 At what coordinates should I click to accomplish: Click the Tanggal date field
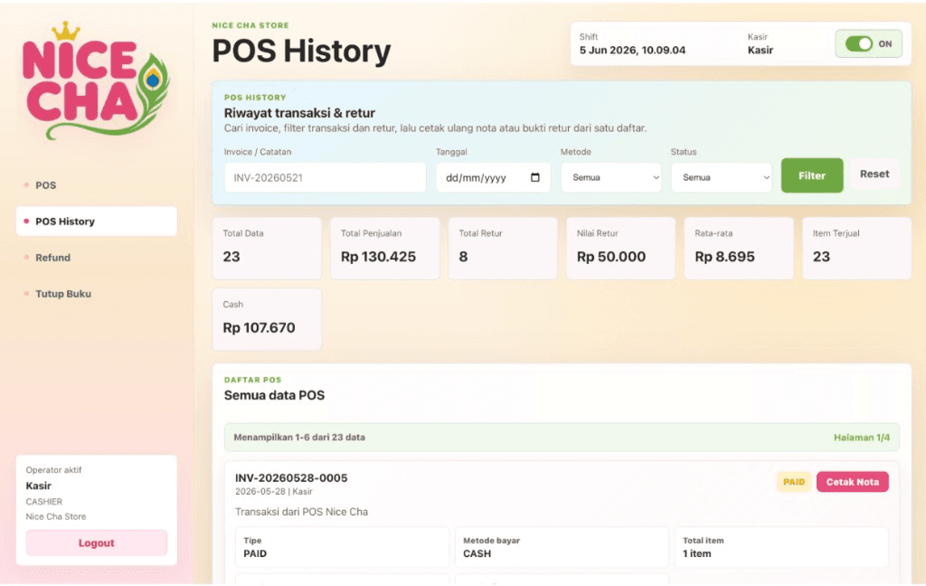[x=493, y=177]
